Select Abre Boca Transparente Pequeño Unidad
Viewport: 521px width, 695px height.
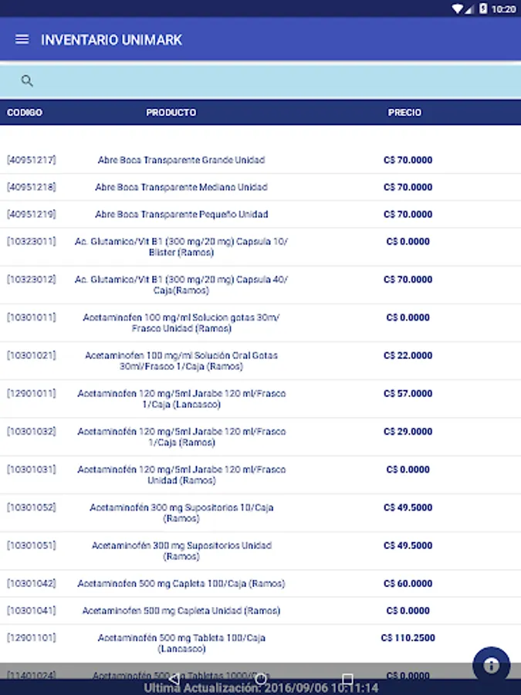[181, 214]
